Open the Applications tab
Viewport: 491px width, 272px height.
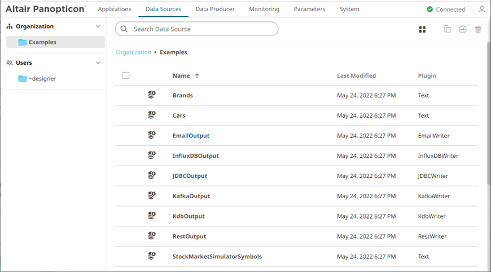tap(115, 9)
